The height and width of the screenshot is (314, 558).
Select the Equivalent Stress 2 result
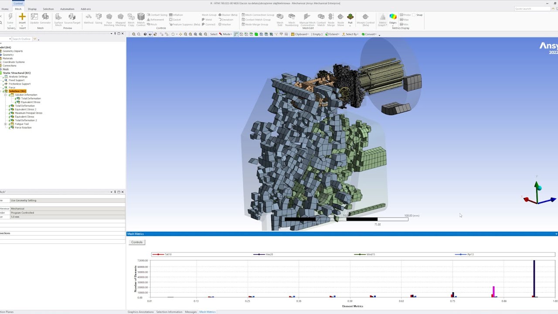click(25, 109)
